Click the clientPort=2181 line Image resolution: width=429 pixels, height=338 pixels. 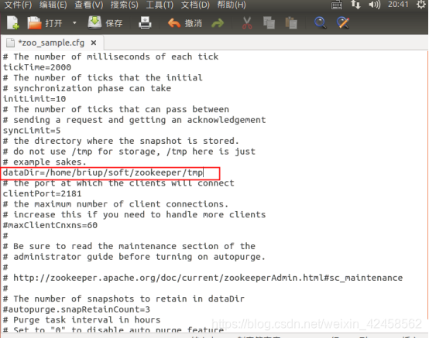(x=42, y=193)
